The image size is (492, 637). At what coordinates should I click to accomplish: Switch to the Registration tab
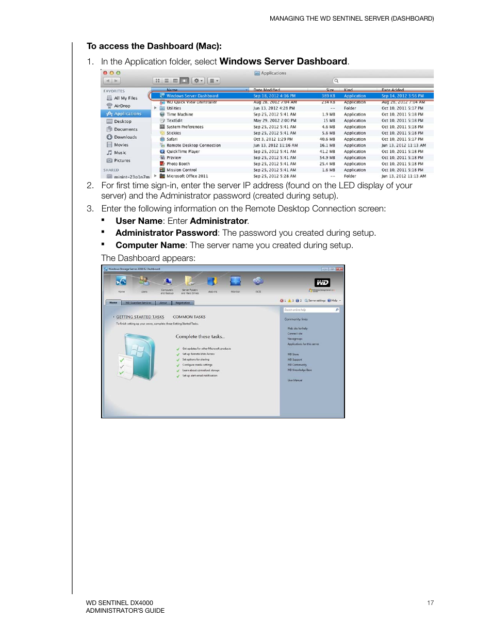183,303
